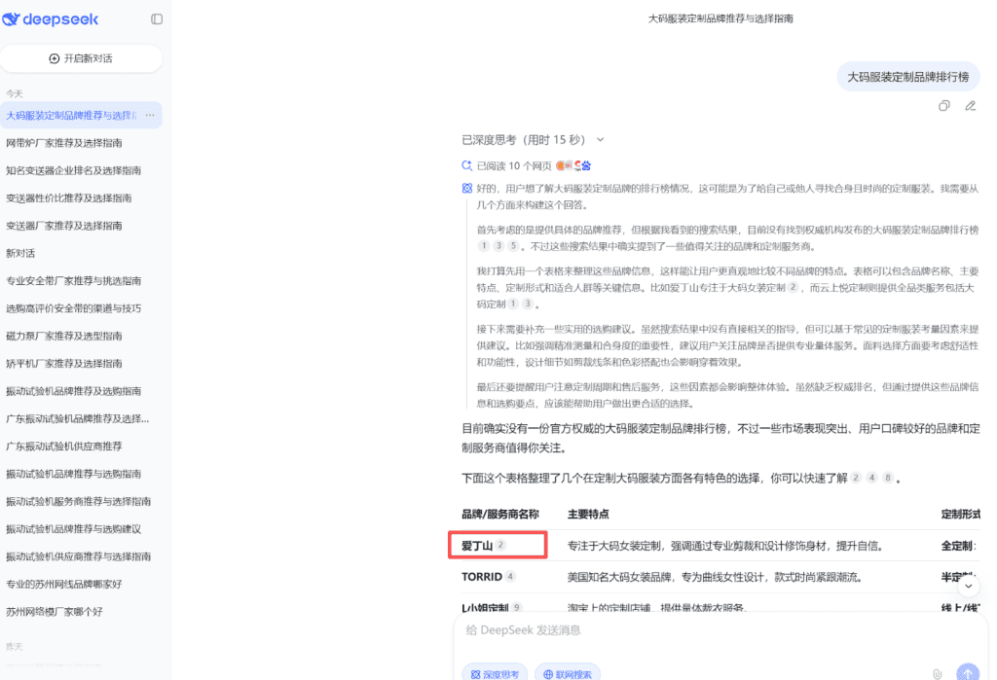Click the send message arrow icon
Image resolution: width=997 pixels, height=680 pixels.
[967, 672]
